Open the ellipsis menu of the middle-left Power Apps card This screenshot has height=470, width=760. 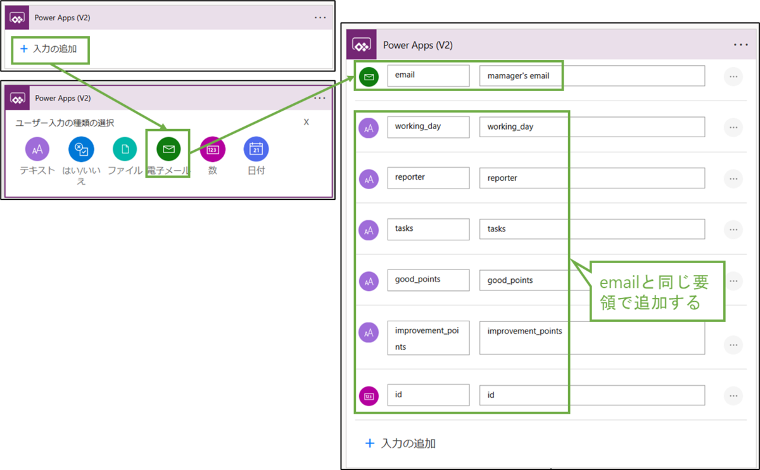tap(320, 98)
